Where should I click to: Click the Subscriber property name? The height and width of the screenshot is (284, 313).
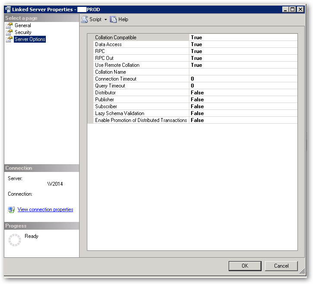[106, 106]
